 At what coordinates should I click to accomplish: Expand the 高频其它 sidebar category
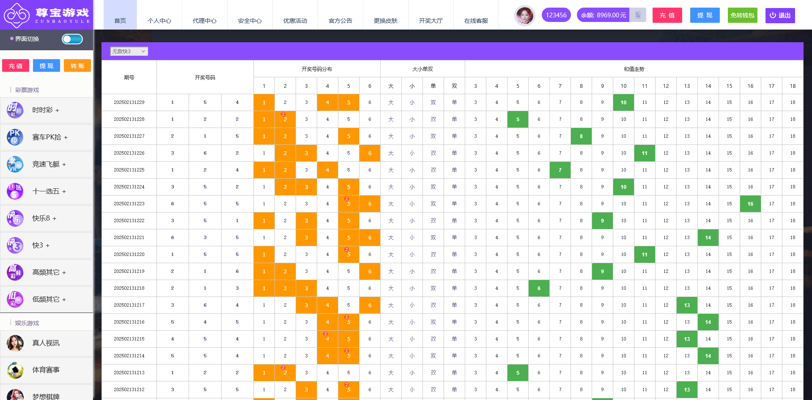(64, 273)
